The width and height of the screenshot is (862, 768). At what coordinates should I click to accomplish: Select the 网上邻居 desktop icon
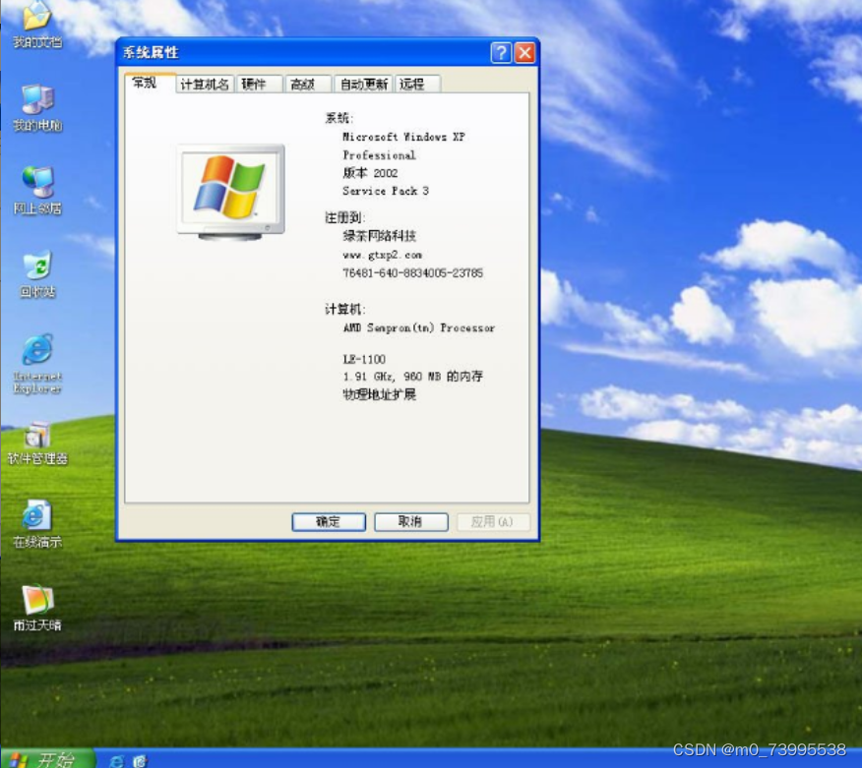pos(36,190)
